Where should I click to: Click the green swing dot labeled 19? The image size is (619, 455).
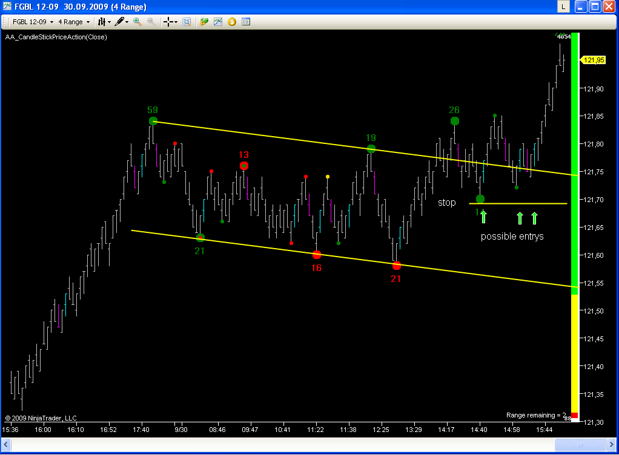tap(371, 149)
